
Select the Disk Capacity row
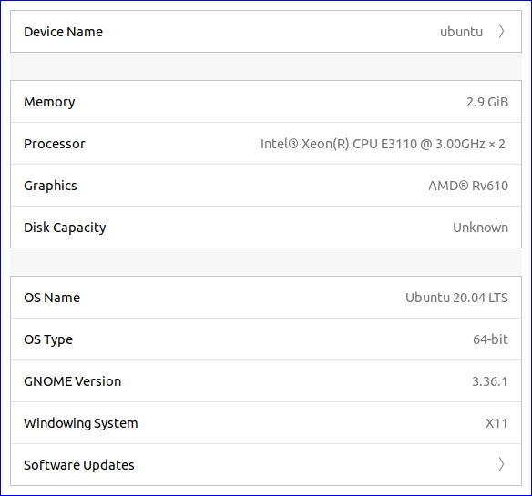pos(266,228)
